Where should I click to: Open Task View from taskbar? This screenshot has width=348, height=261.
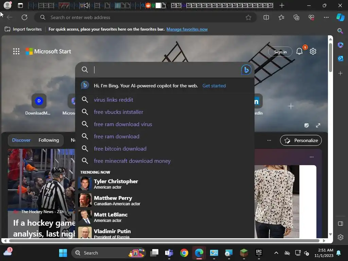(154, 253)
